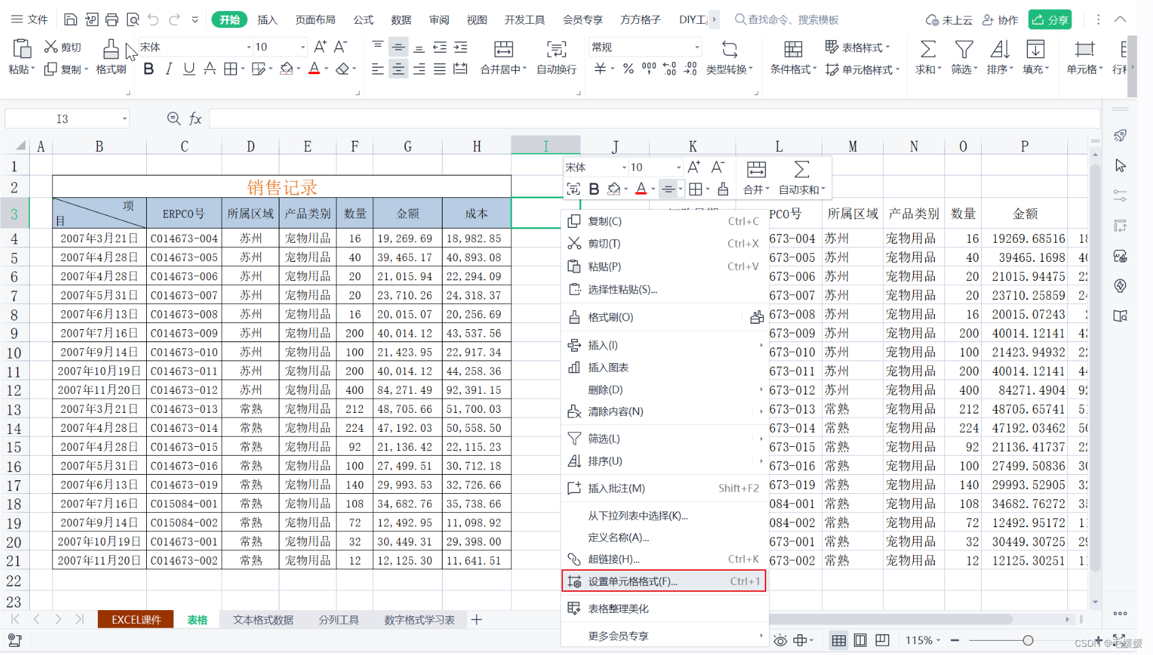Click the 筛选 funnel icon in ribbon
Screen dimensions: 1153x655
pyautogui.click(x=964, y=49)
